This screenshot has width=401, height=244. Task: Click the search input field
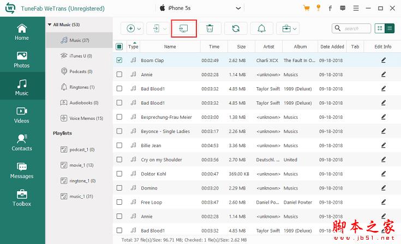coord(351,28)
